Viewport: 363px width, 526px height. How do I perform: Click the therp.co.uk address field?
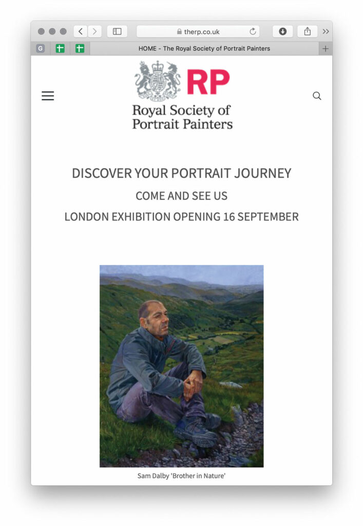tap(198, 31)
